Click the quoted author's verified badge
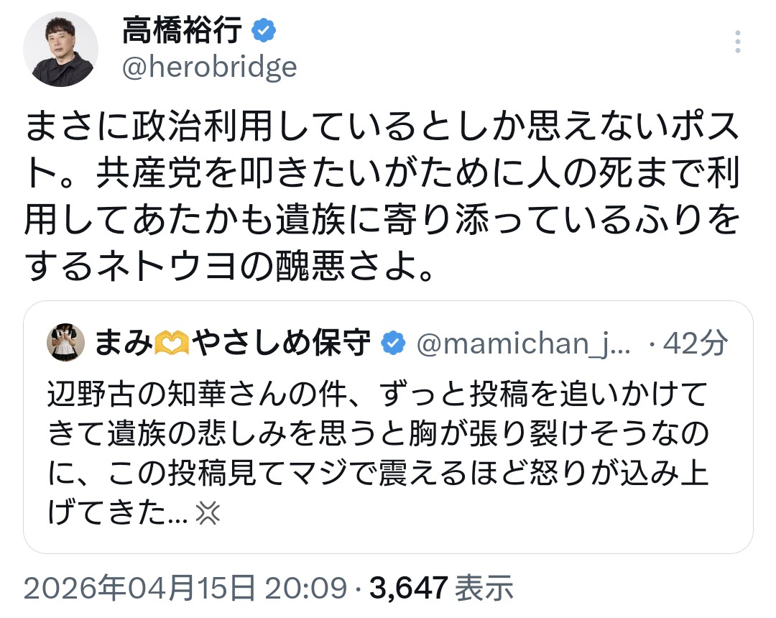This screenshot has height=618, width=776. 392,344
